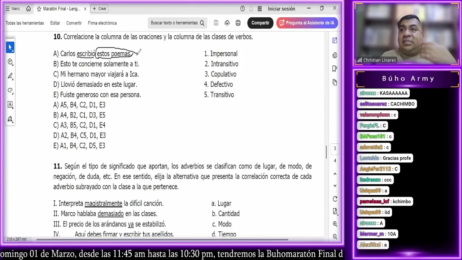
Task: Go to the previous page arrow
Action: [x=335, y=174]
